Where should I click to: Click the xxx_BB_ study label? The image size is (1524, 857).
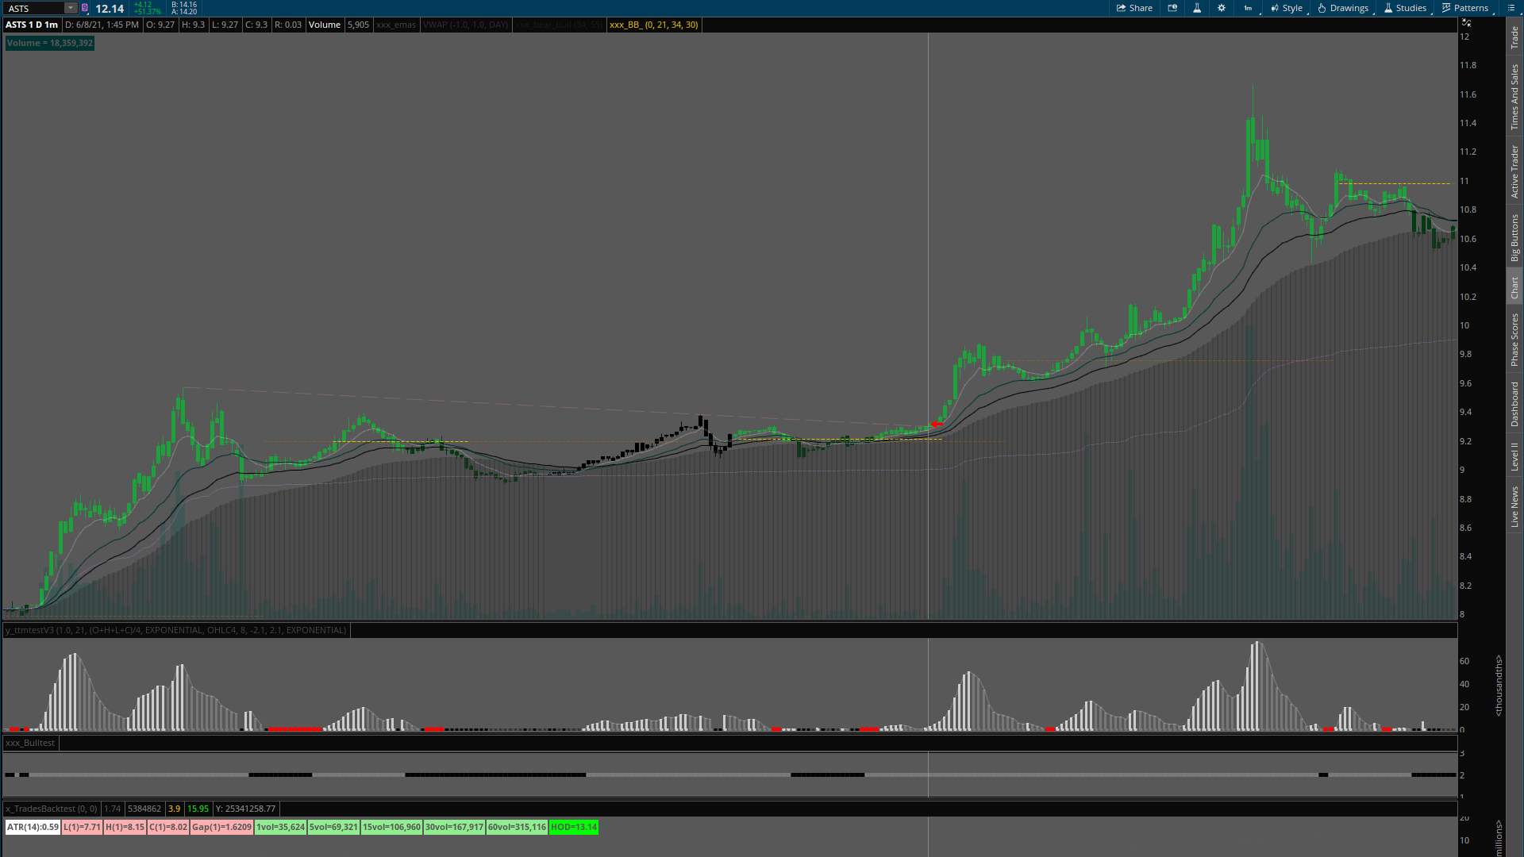[x=653, y=25]
